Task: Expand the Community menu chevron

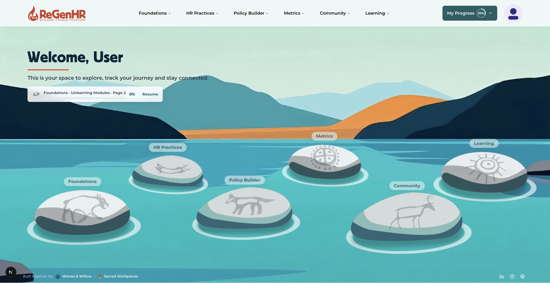Action: click(x=349, y=13)
